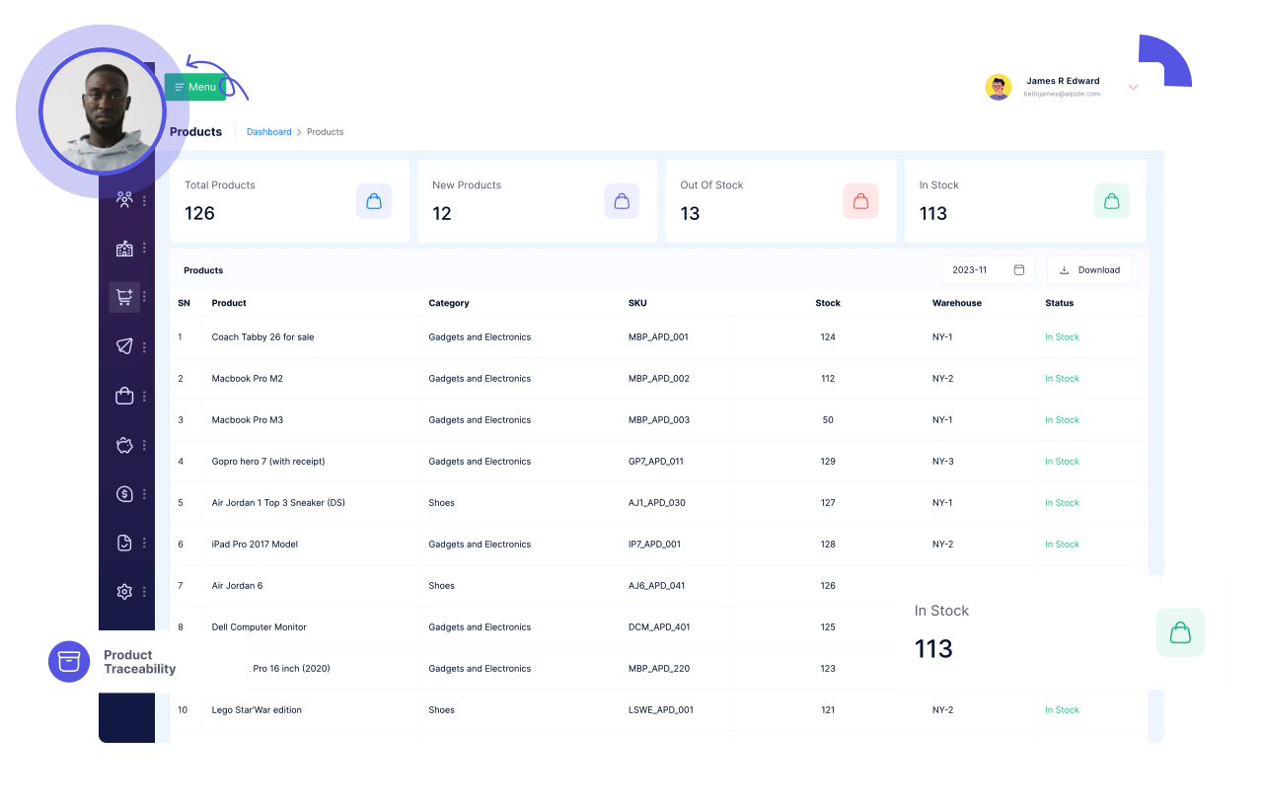Click the Total Products card
This screenshot has height=805, width=1263.
(x=289, y=201)
